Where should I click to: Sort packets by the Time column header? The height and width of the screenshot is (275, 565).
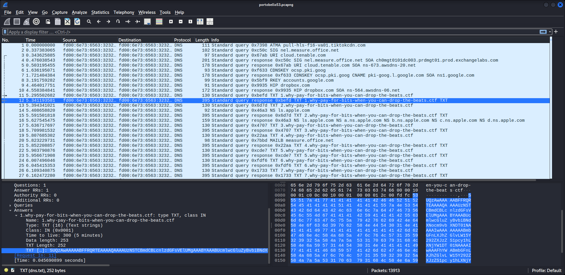click(x=43, y=40)
